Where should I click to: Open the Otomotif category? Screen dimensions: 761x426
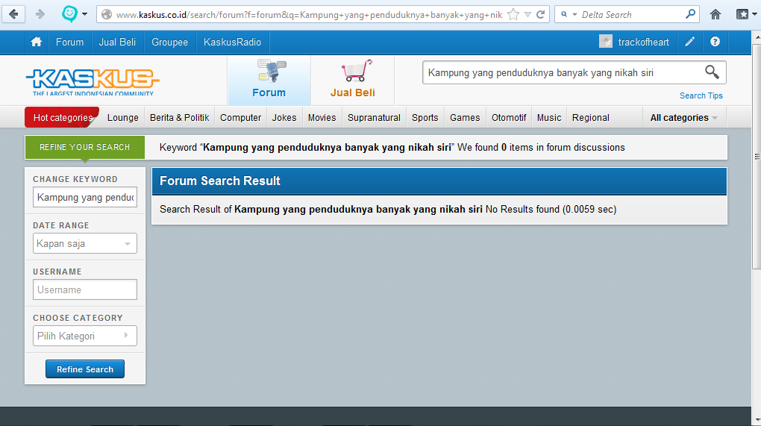[x=509, y=118]
